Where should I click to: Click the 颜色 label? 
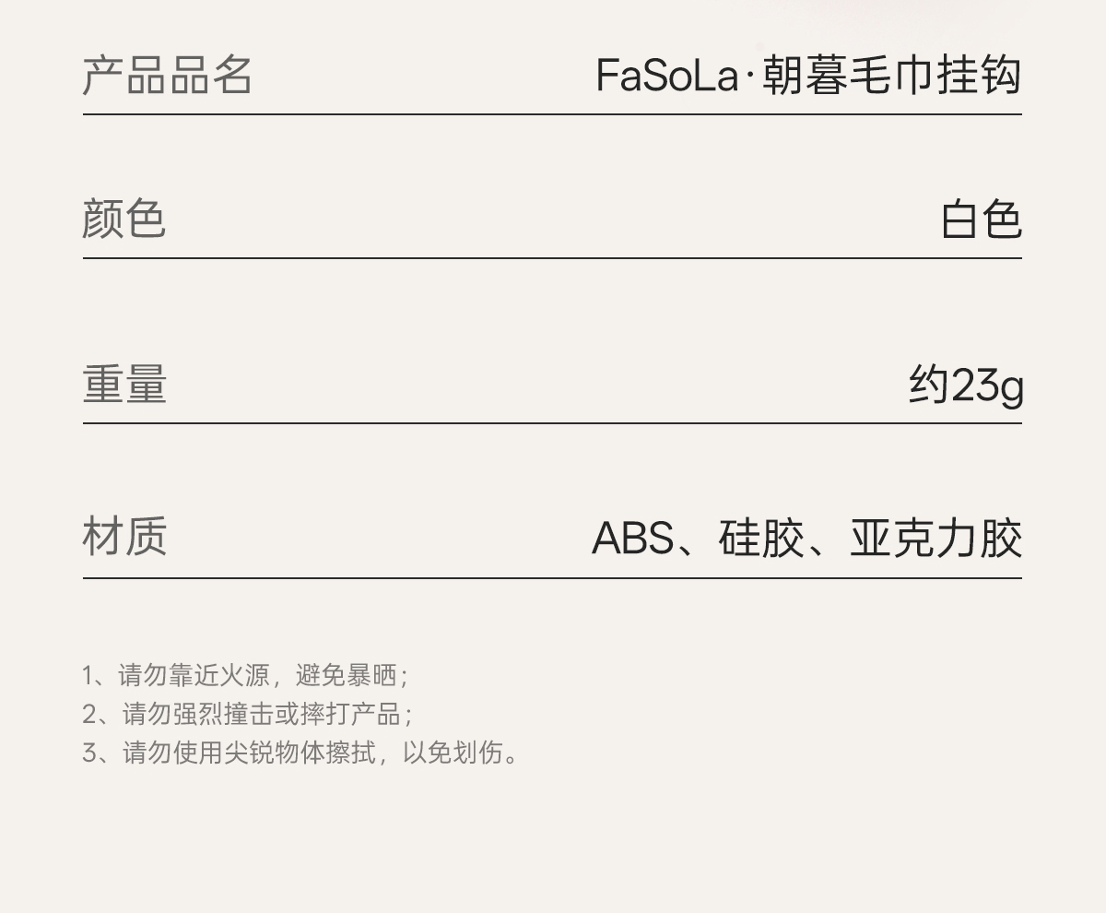[124, 219]
